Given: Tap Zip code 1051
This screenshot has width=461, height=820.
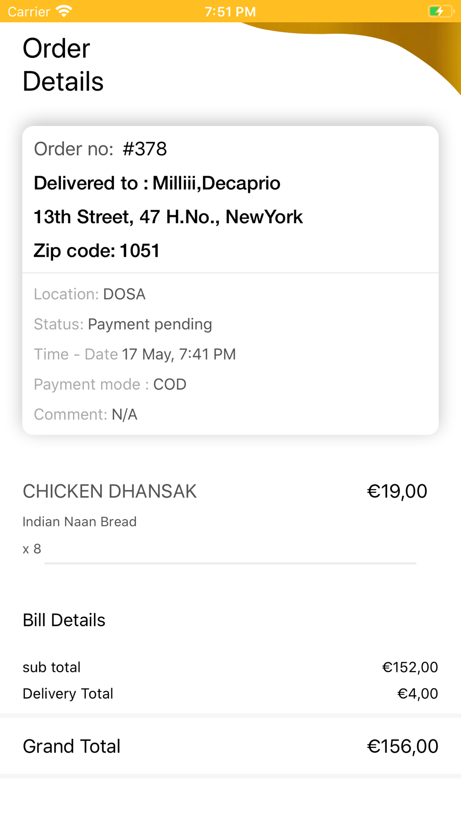Looking at the screenshot, I should click(97, 251).
